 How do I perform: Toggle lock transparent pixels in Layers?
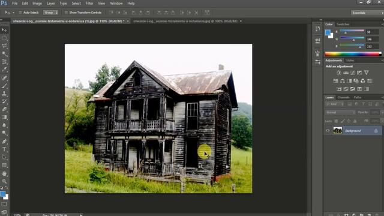[336, 121]
